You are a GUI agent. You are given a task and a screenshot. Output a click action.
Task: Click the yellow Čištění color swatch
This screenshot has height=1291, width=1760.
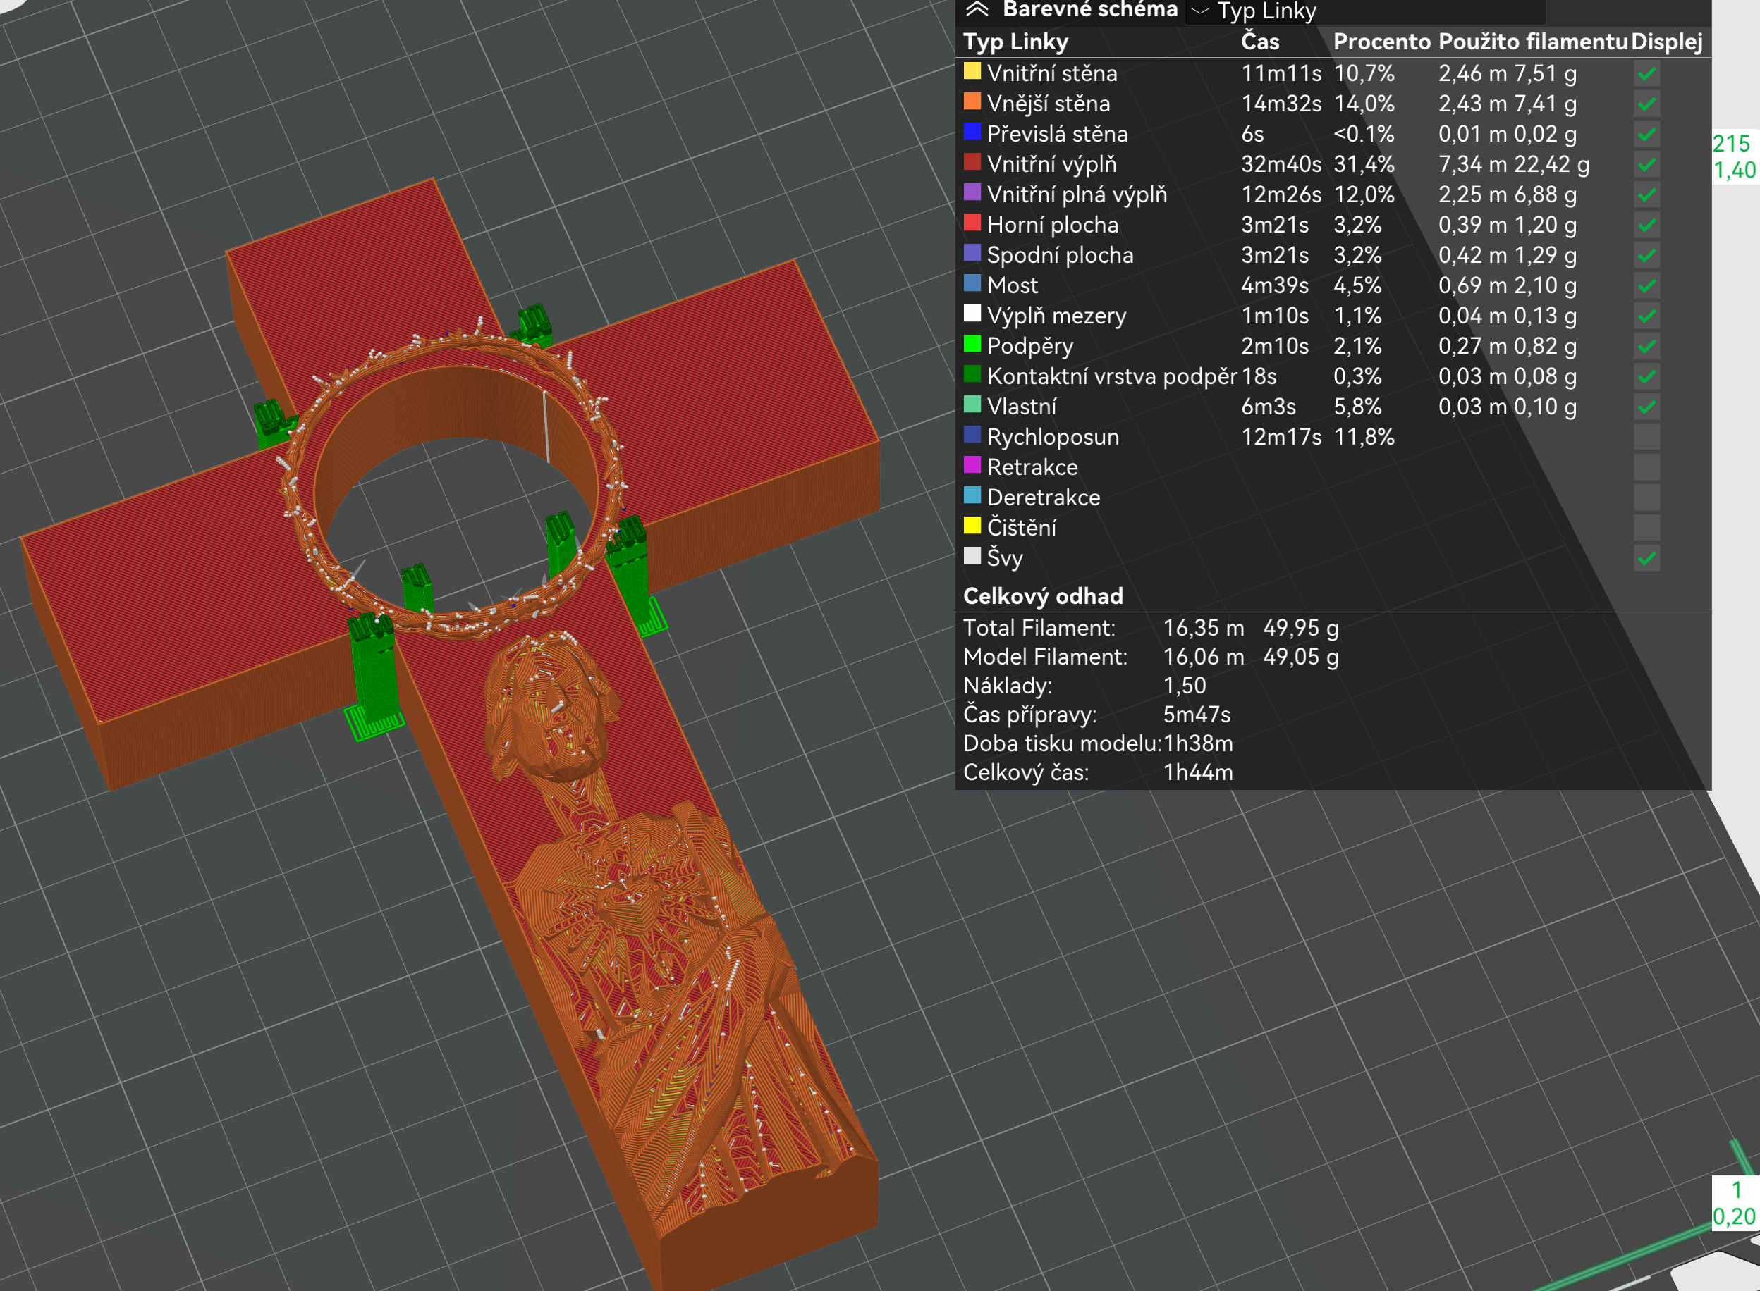(x=972, y=525)
